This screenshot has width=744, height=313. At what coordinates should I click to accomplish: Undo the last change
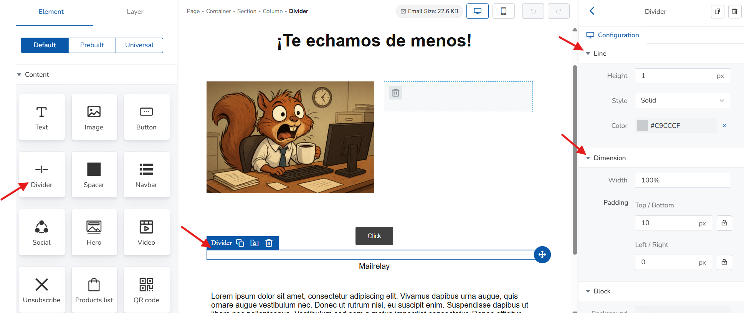tap(533, 11)
